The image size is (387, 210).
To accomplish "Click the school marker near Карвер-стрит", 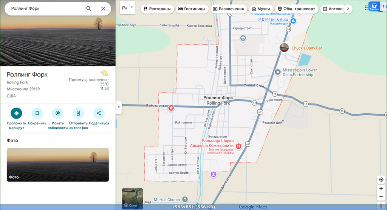I will [x=243, y=38].
